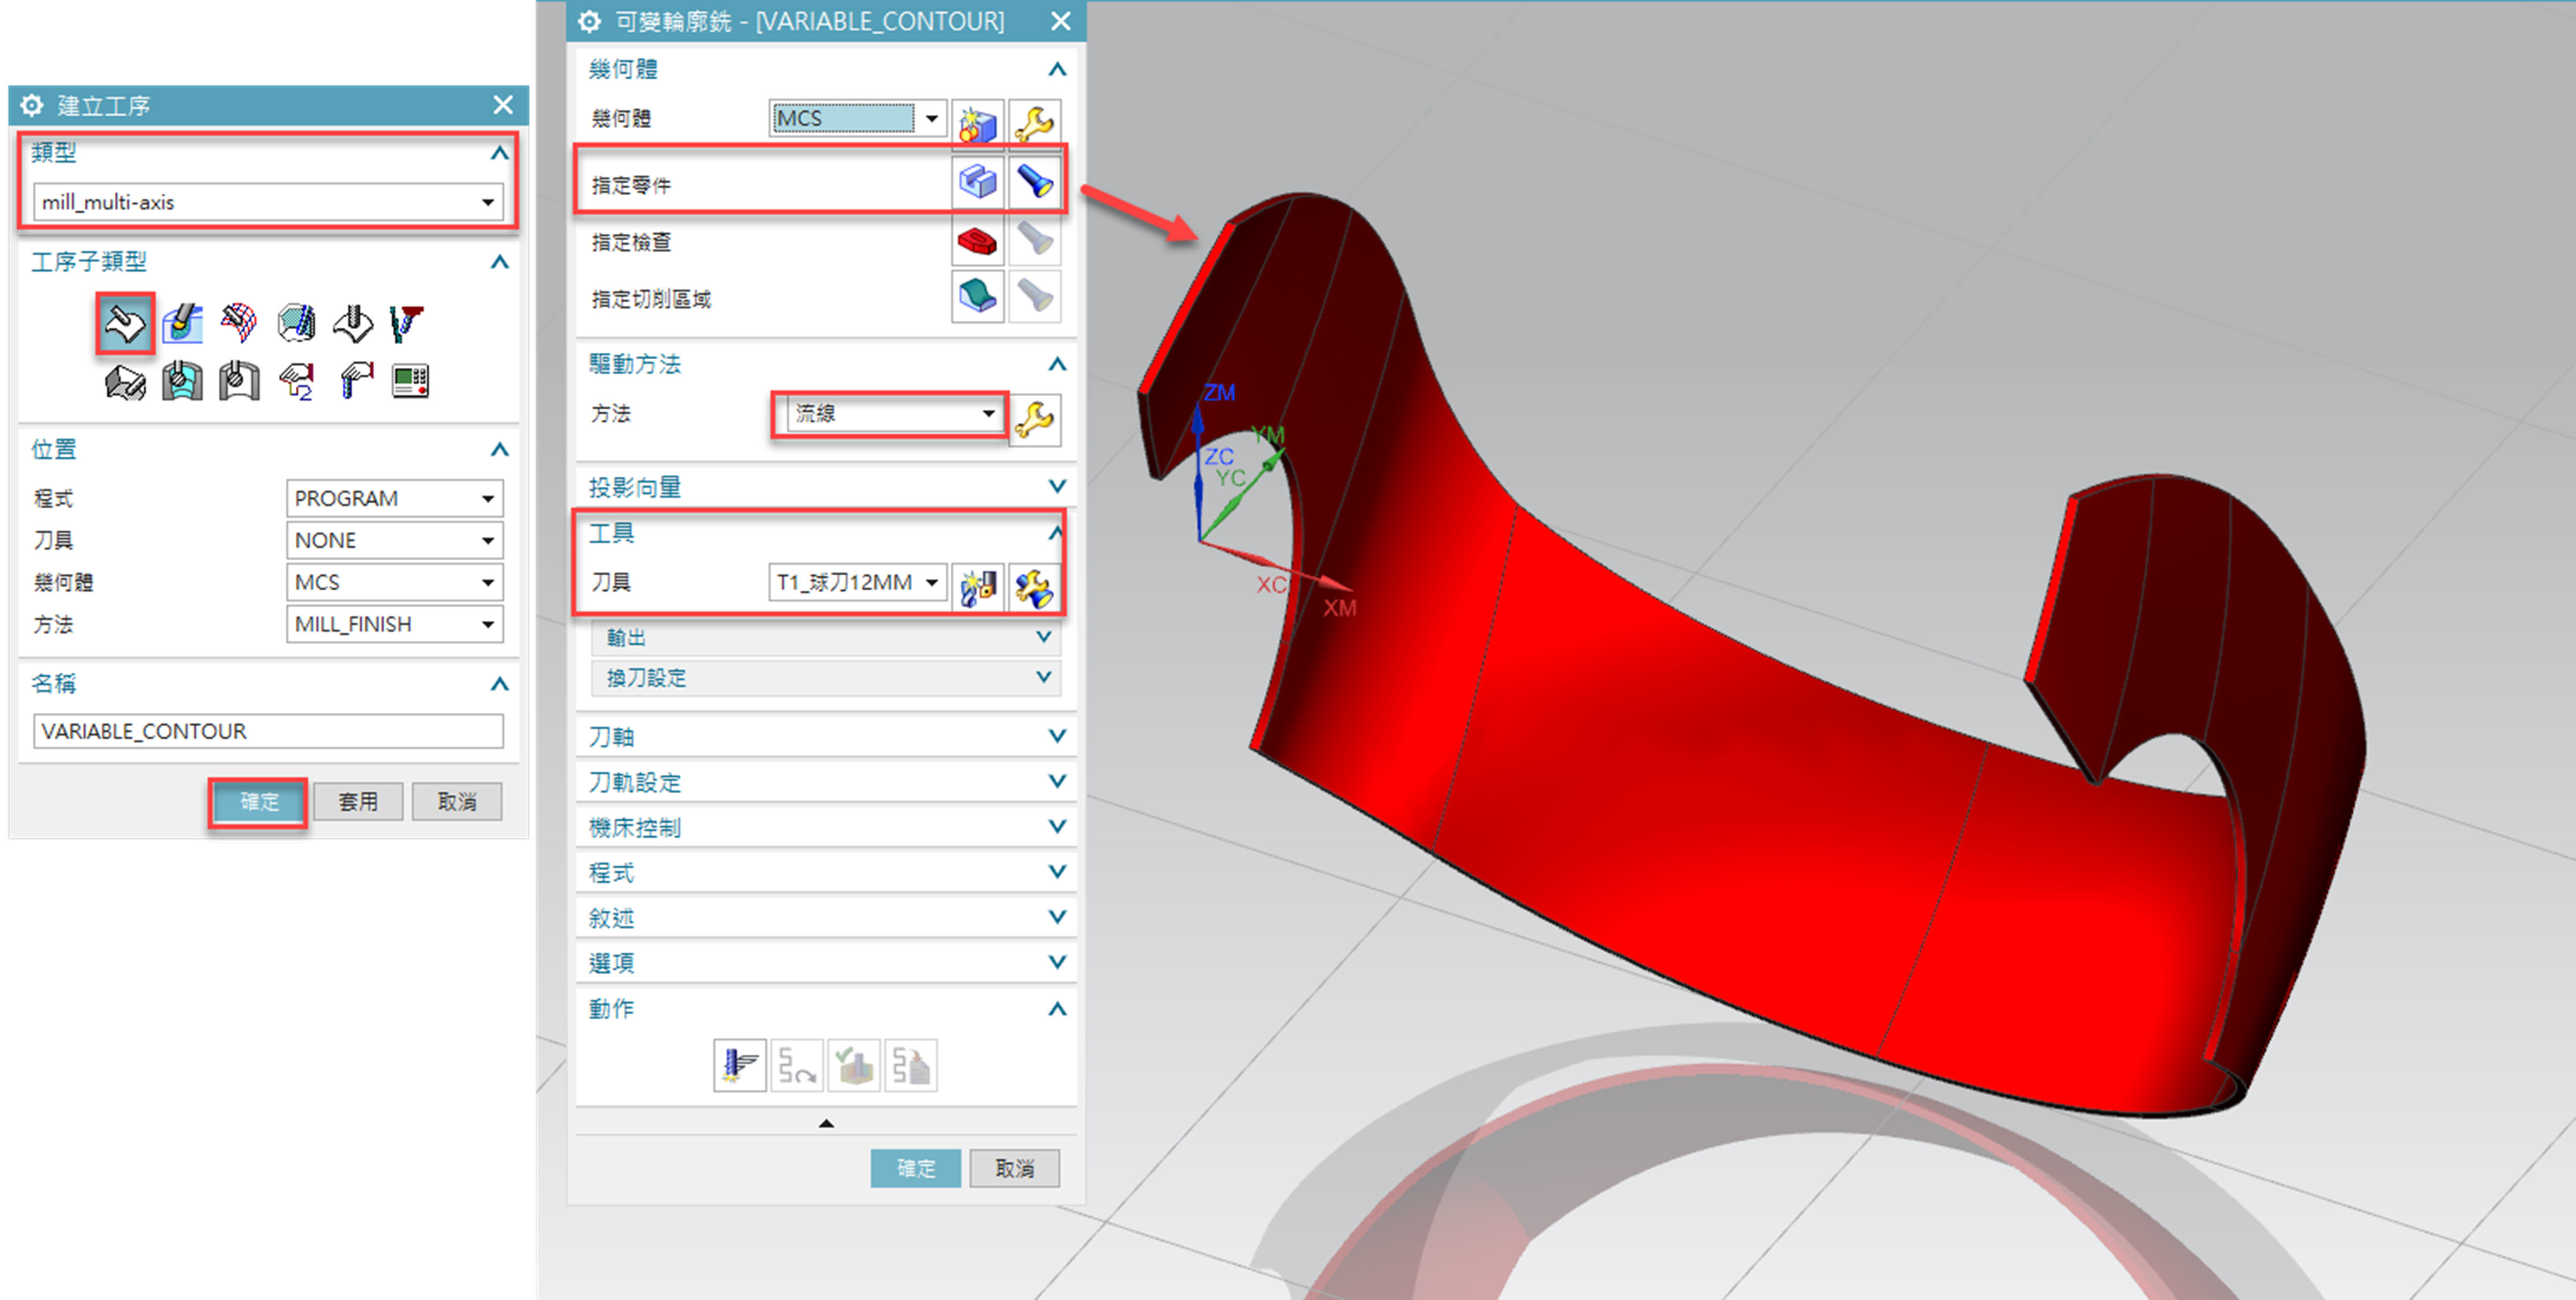This screenshot has height=1300, width=2576.
Task: Click the Specify Cut Area flashlight display icon
Action: tap(1034, 296)
